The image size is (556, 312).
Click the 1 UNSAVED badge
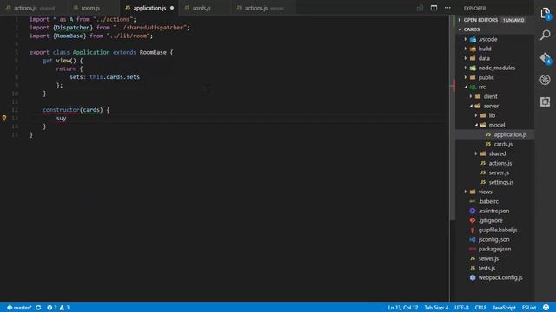pos(513,20)
